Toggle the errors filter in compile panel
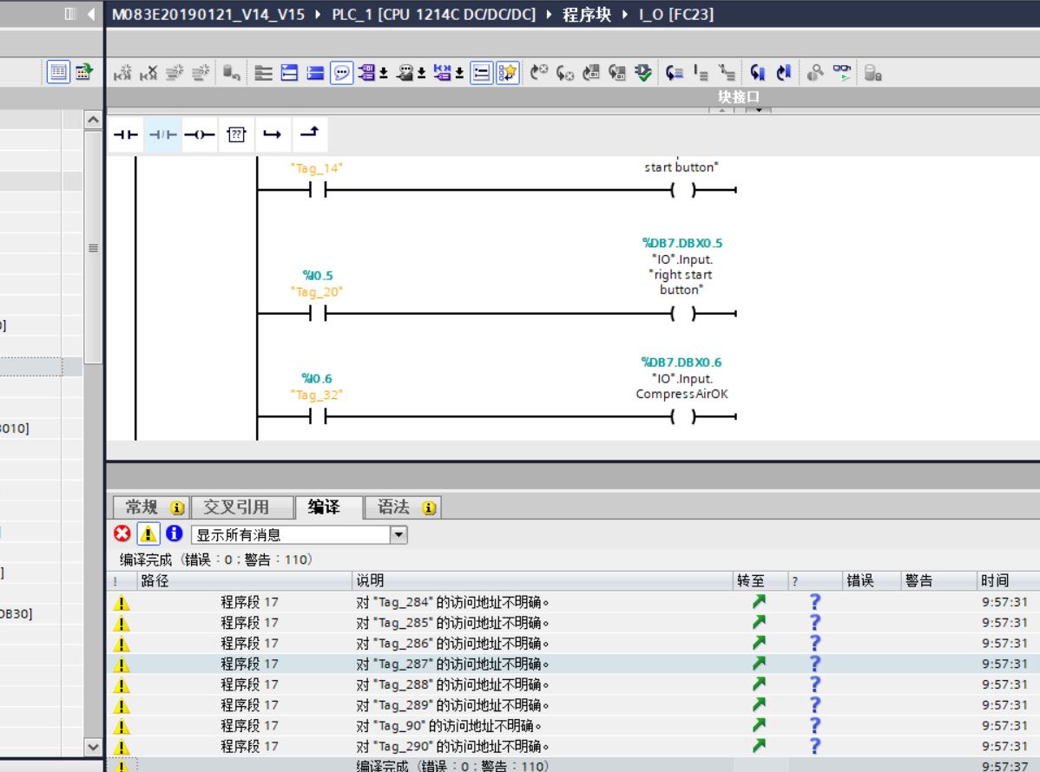Screen dimensions: 1040x772 coord(123,535)
